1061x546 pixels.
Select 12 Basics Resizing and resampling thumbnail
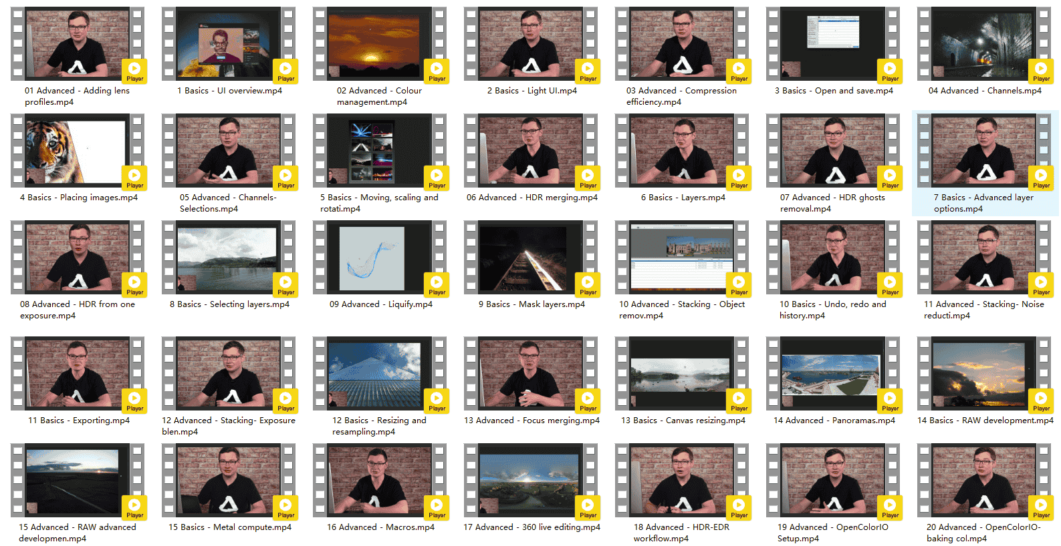point(380,374)
